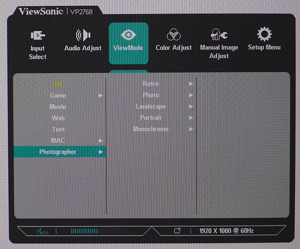
Task: Click the eco level bar indicator
Action: (x=98, y=231)
